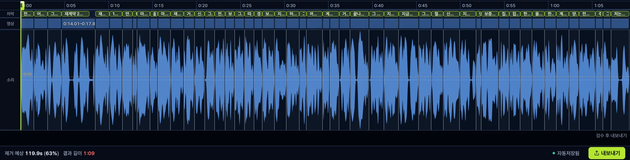Click the 1:00 mark on the time ruler

point(555,5)
